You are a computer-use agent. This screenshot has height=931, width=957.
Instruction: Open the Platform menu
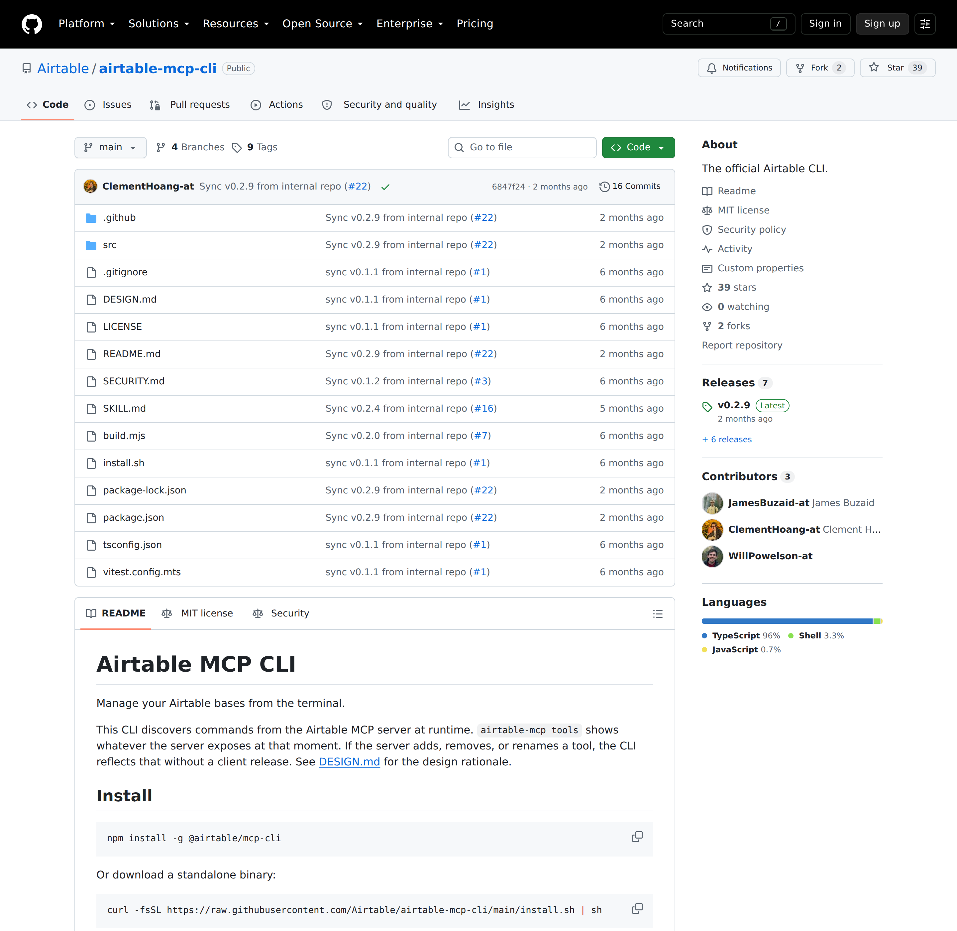pos(86,24)
